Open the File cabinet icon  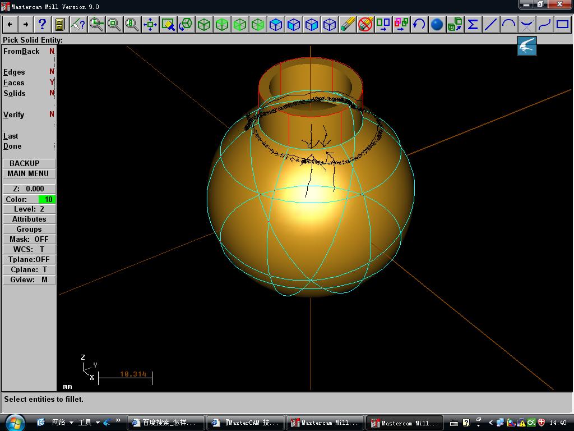pos(60,25)
